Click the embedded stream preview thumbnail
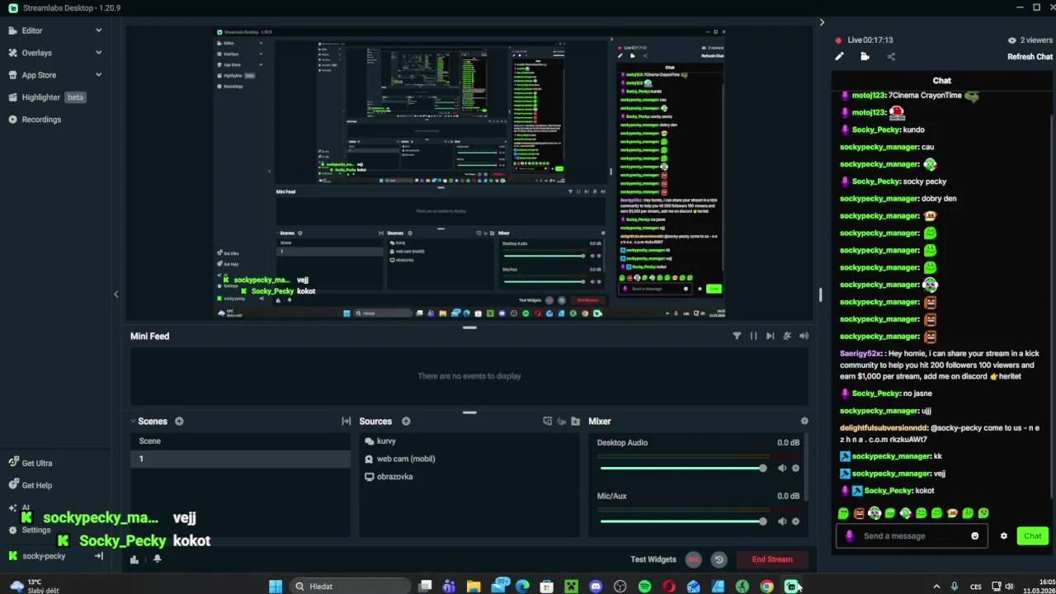Screen dimensions: 1056x594 click(x=469, y=174)
